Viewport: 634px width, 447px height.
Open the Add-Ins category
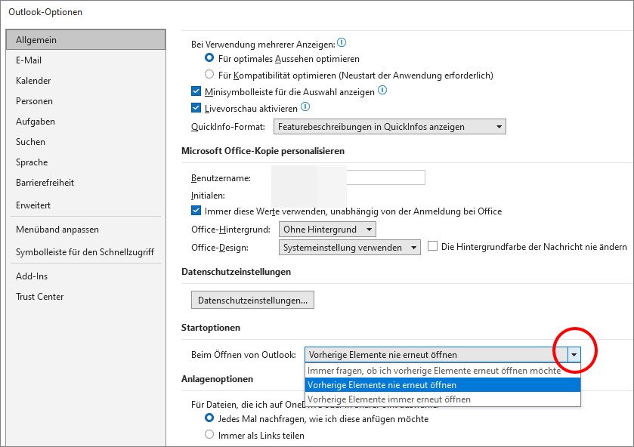[x=85, y=276]
